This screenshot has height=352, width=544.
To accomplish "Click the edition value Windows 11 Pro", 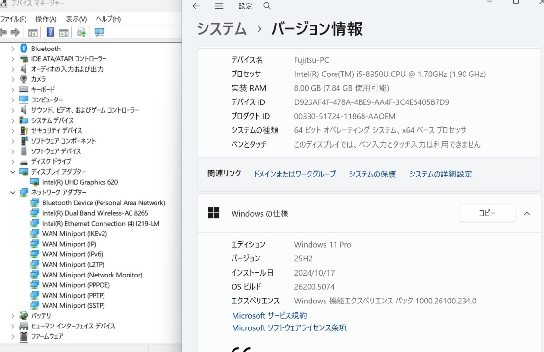I will click(323, 245).
